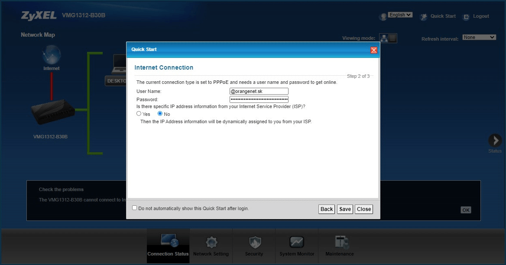Click the DESKTOP device label
506x265 pixels.
[116, 81]
